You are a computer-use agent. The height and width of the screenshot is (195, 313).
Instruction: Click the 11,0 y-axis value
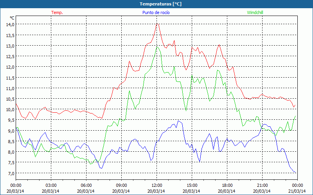click(11, 89)
